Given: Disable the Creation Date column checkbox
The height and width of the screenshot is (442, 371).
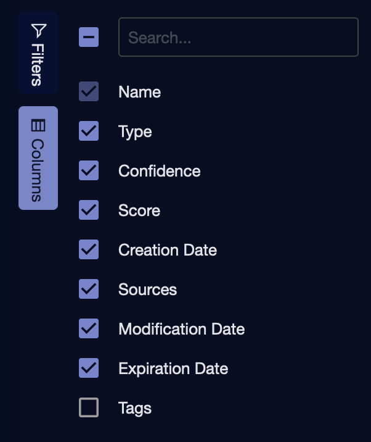Looking at the screenshot, I should coord(89,250).
